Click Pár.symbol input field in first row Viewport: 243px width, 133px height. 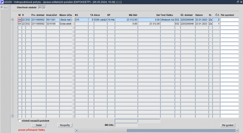229,20
